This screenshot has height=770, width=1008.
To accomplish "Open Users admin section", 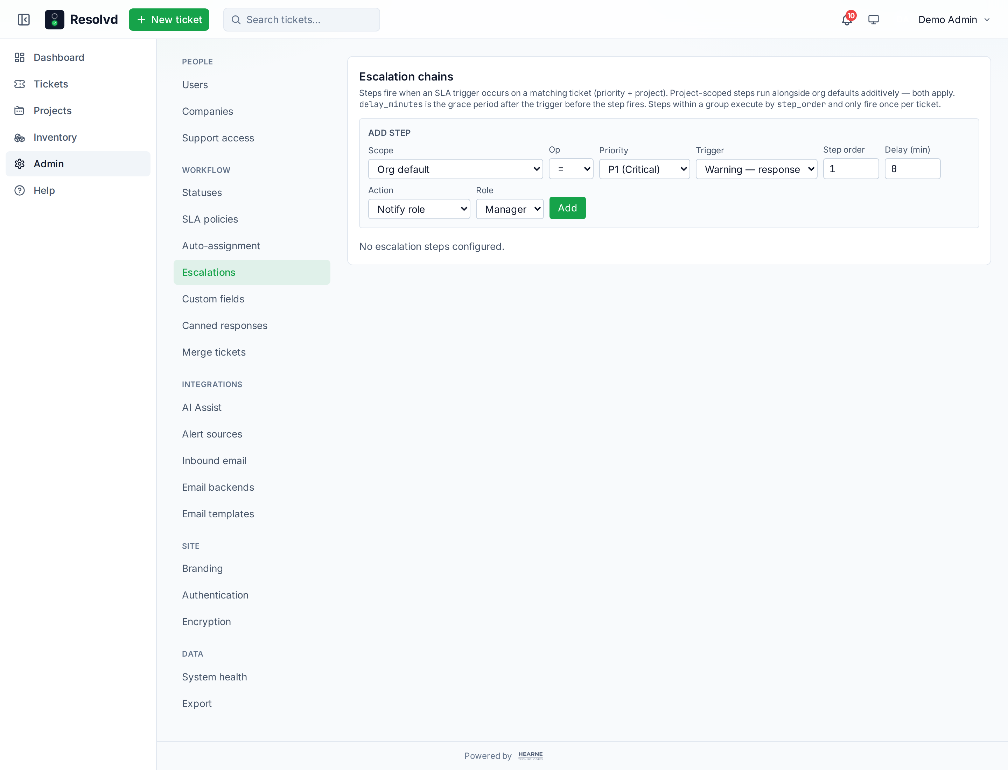I will click(252, 85).
